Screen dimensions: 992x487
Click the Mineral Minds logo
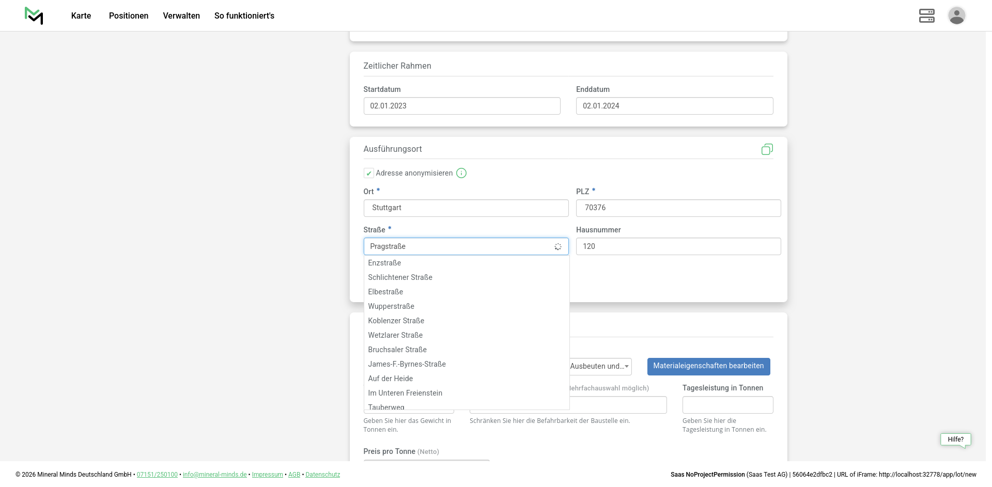(34, 15)
